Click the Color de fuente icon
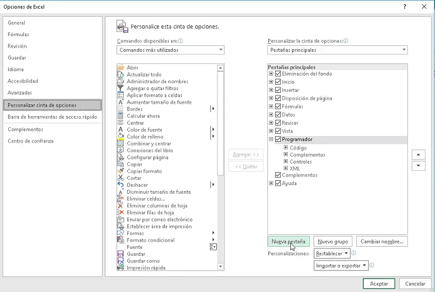This screenshot has width=435, height=292. [x=120, y=130]
